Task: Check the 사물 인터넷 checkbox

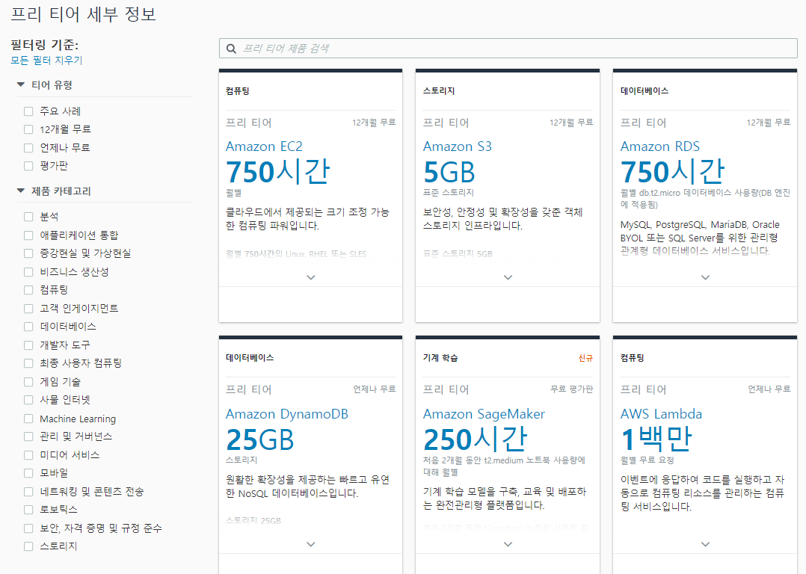Action: click(28, 399)
